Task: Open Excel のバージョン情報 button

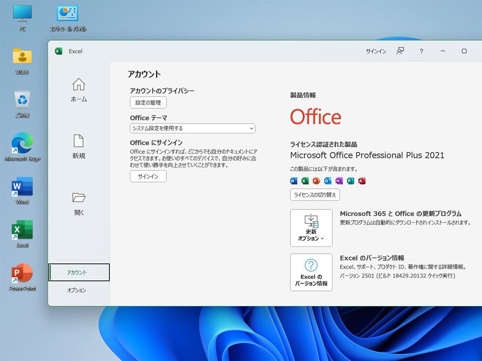Action: [311, 272]
